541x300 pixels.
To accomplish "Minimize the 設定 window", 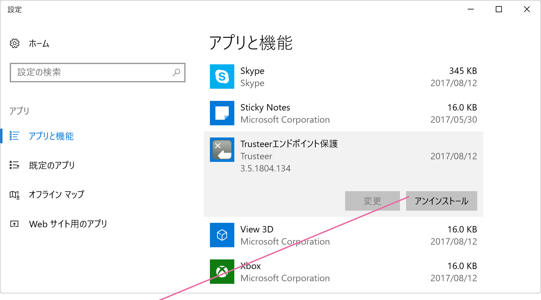I will pyautogui.click(x=471, y=9).
